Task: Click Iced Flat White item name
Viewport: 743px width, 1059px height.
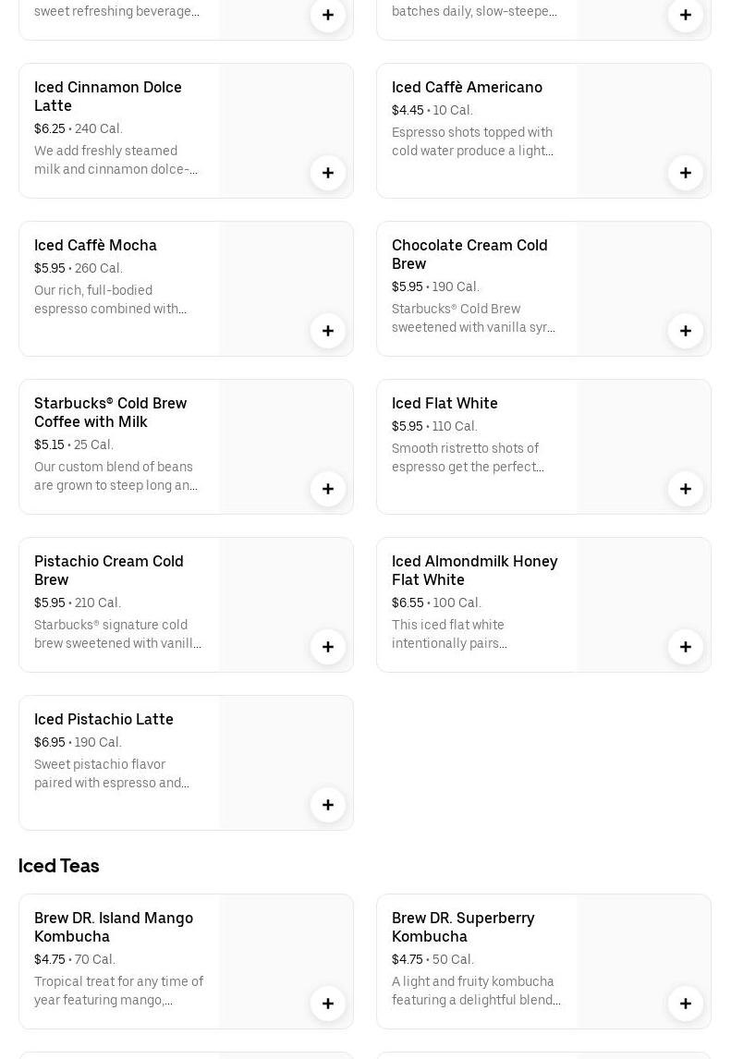Action: click(445, 403)
